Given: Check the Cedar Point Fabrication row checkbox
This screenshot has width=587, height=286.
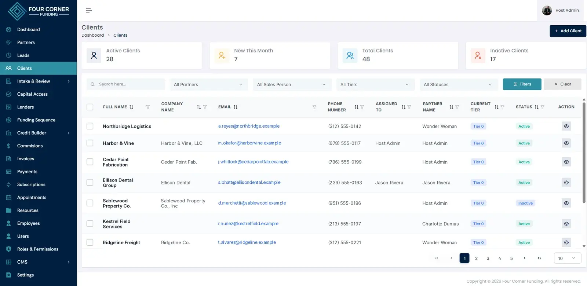Looking at the screenshot, I should (90, 162).
